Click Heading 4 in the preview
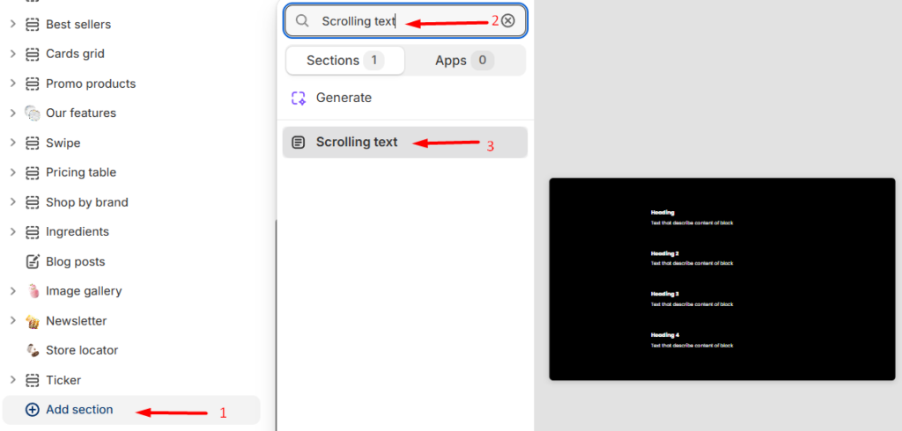 coord(665,335)
